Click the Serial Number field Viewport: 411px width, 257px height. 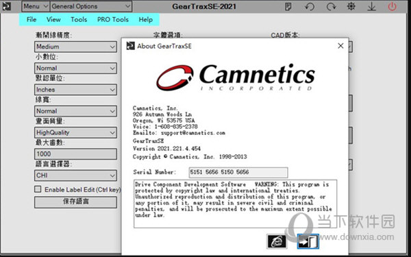point(238,172)
